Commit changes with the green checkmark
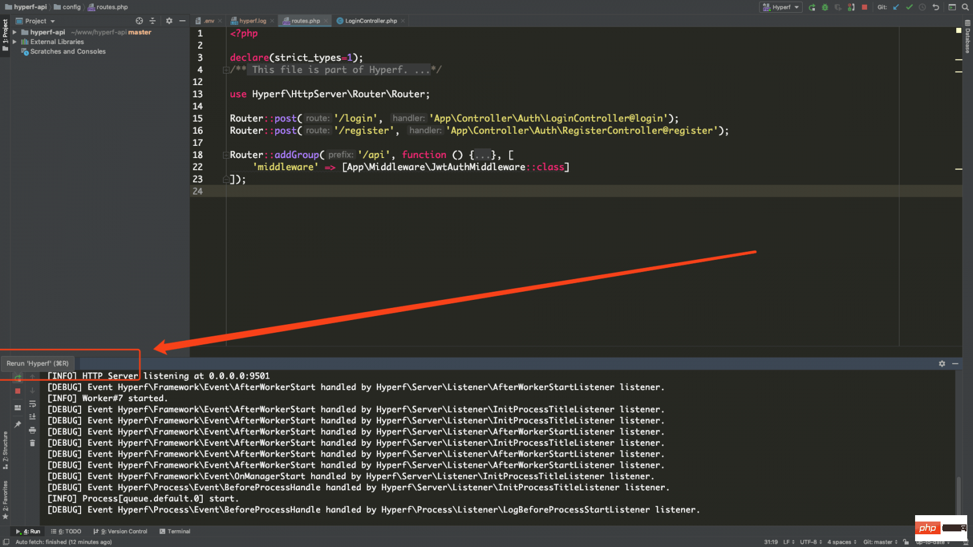Image resolution: width=973 pixels, height=547 pixels. pyautogui.click(x=909, y=8)
